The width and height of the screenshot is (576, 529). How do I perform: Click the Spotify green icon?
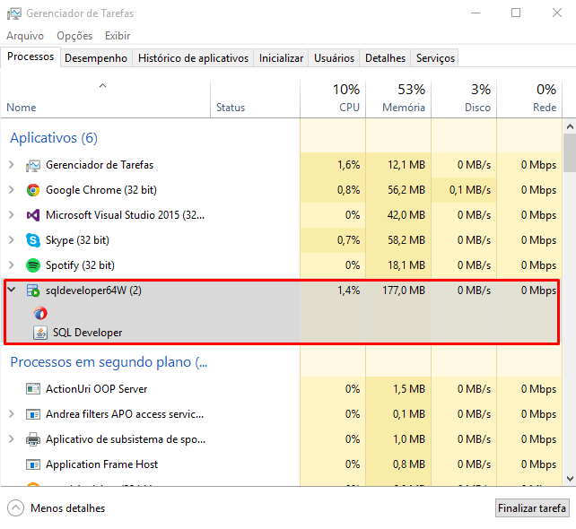point(33,265)
